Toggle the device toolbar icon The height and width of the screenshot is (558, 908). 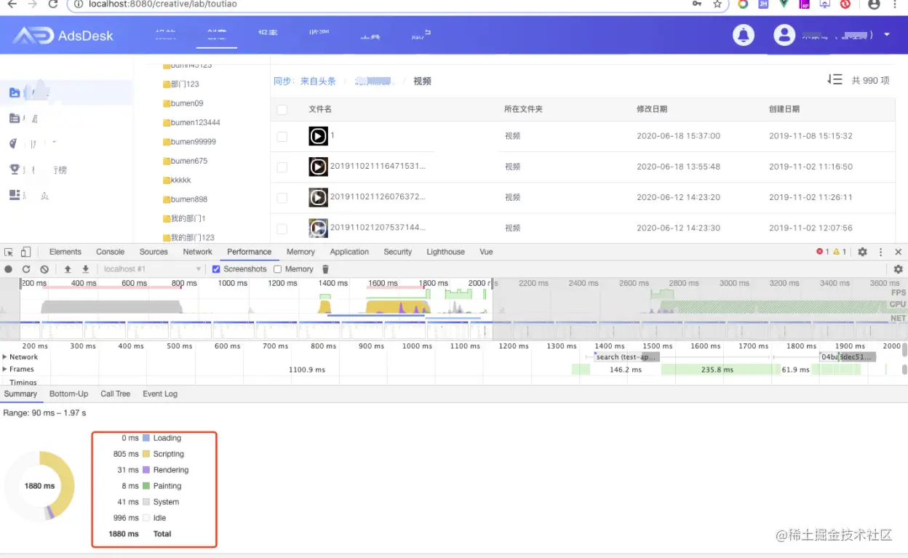tap(25, 252)
